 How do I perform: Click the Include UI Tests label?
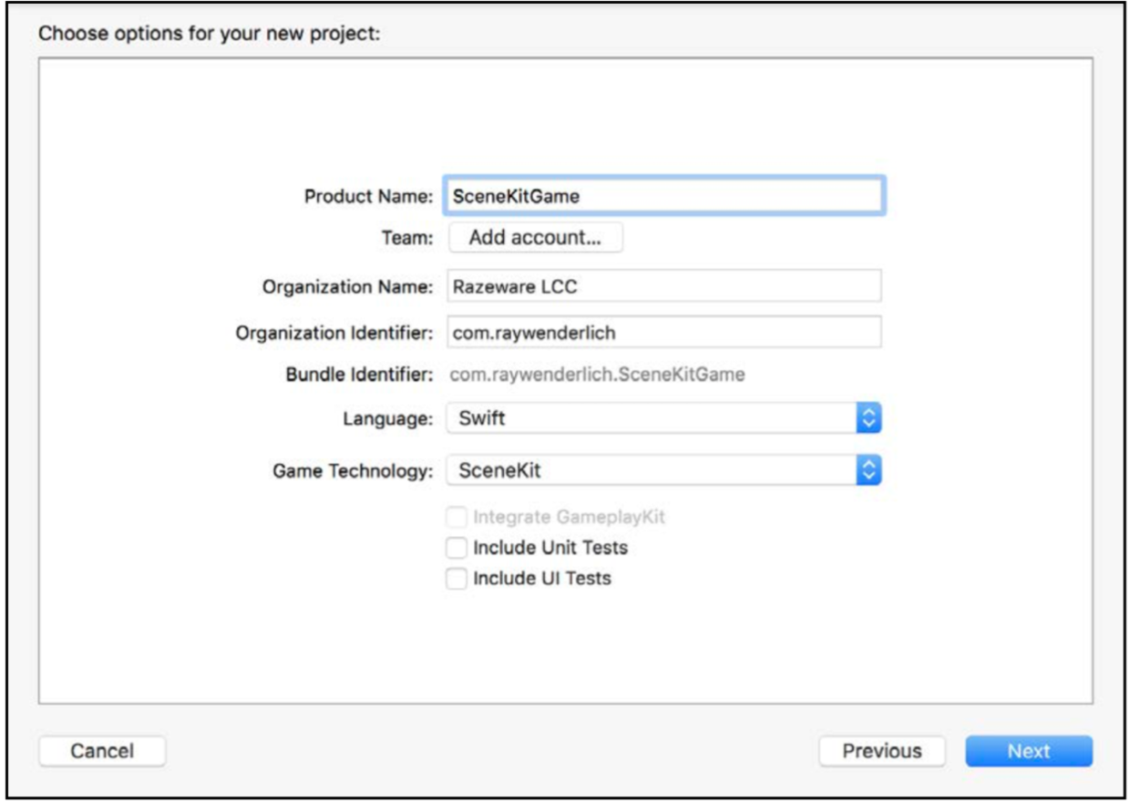click(x=542, y=578)
